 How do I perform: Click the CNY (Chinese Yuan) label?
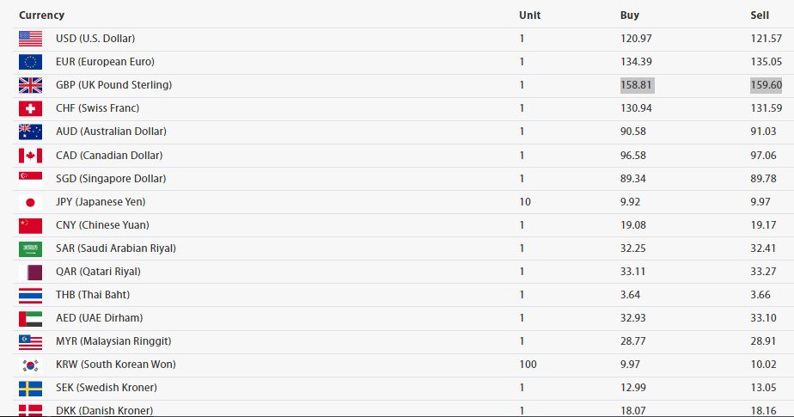pos(102,225)
